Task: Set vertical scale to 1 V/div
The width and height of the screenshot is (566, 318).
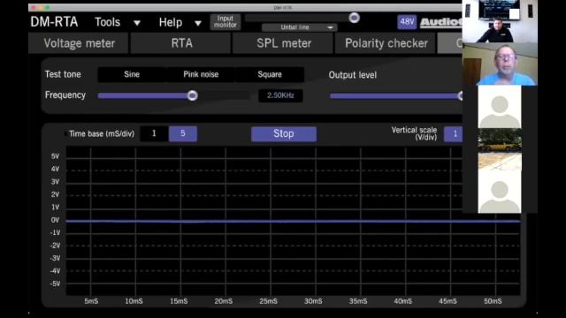Action: [454, 134]
